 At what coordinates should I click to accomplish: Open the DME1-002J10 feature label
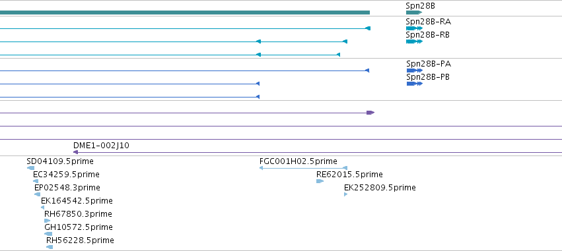click(101, 146)
